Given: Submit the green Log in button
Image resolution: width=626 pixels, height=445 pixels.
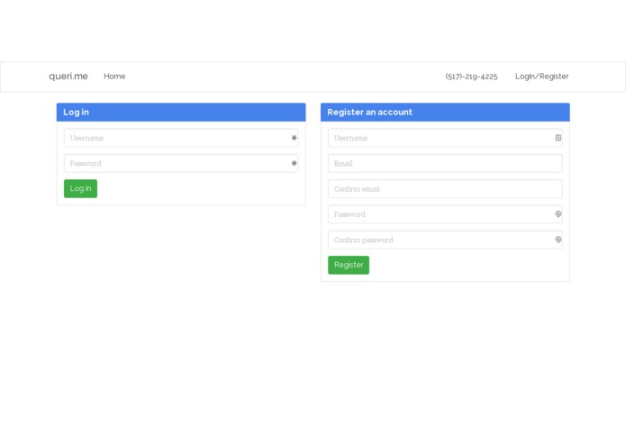Looking at the screenshot, I should (x=81, y=188).
